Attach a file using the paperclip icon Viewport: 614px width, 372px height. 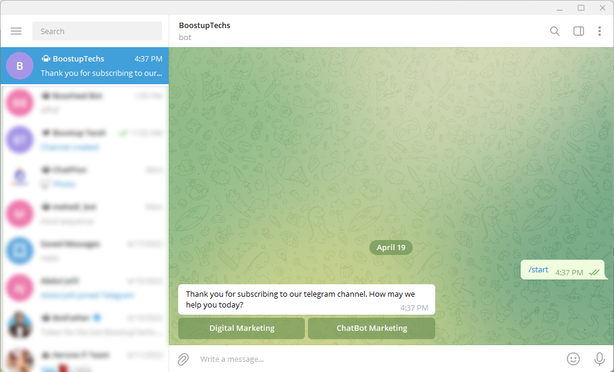coord(183,359)
